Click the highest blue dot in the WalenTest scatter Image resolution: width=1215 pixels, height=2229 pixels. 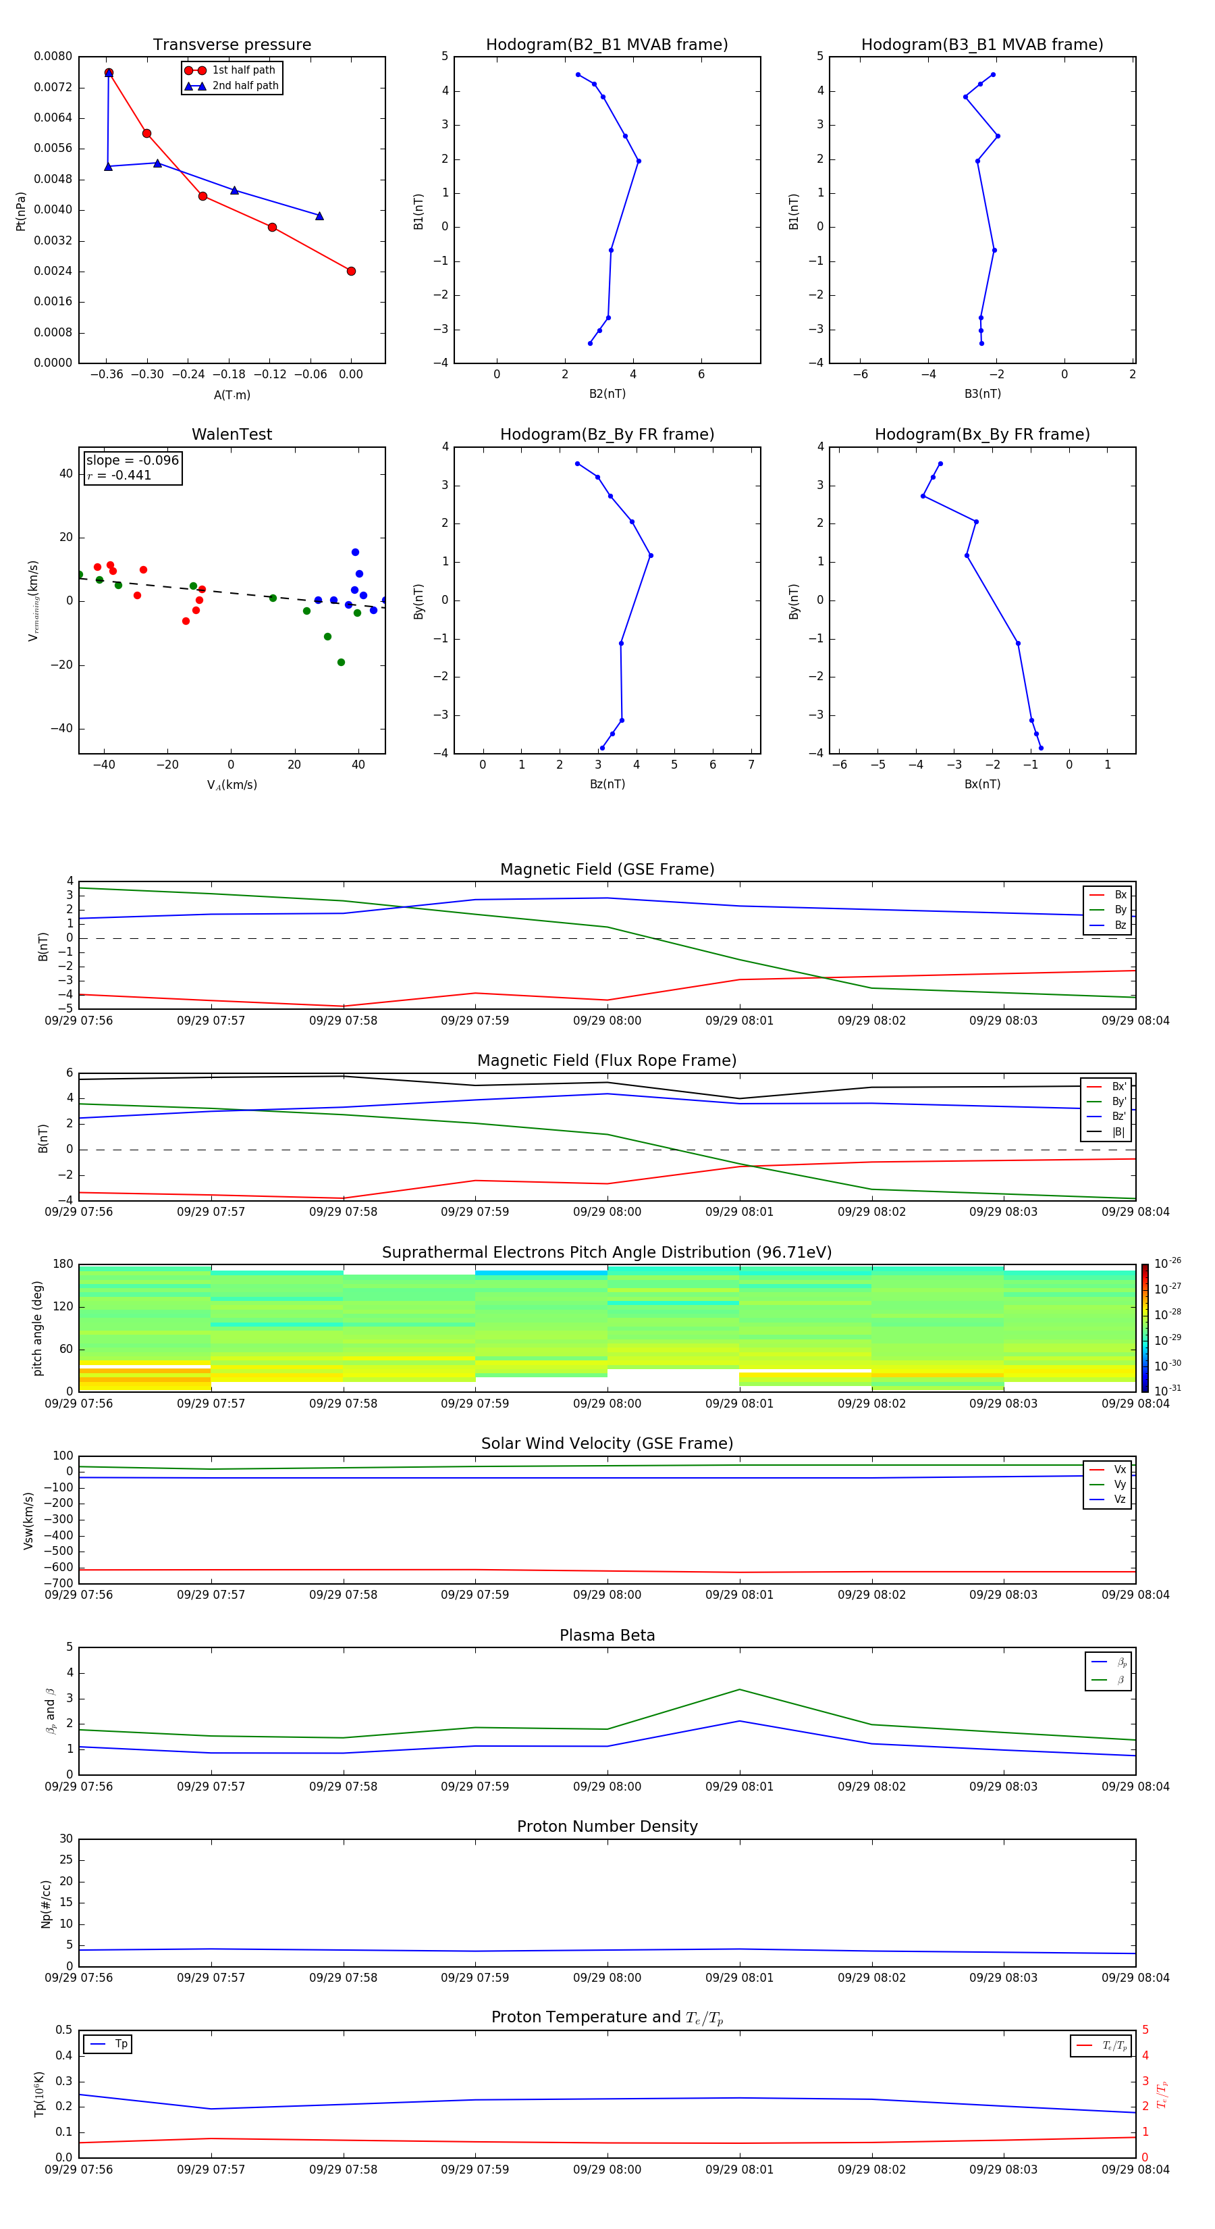(356, 552)
